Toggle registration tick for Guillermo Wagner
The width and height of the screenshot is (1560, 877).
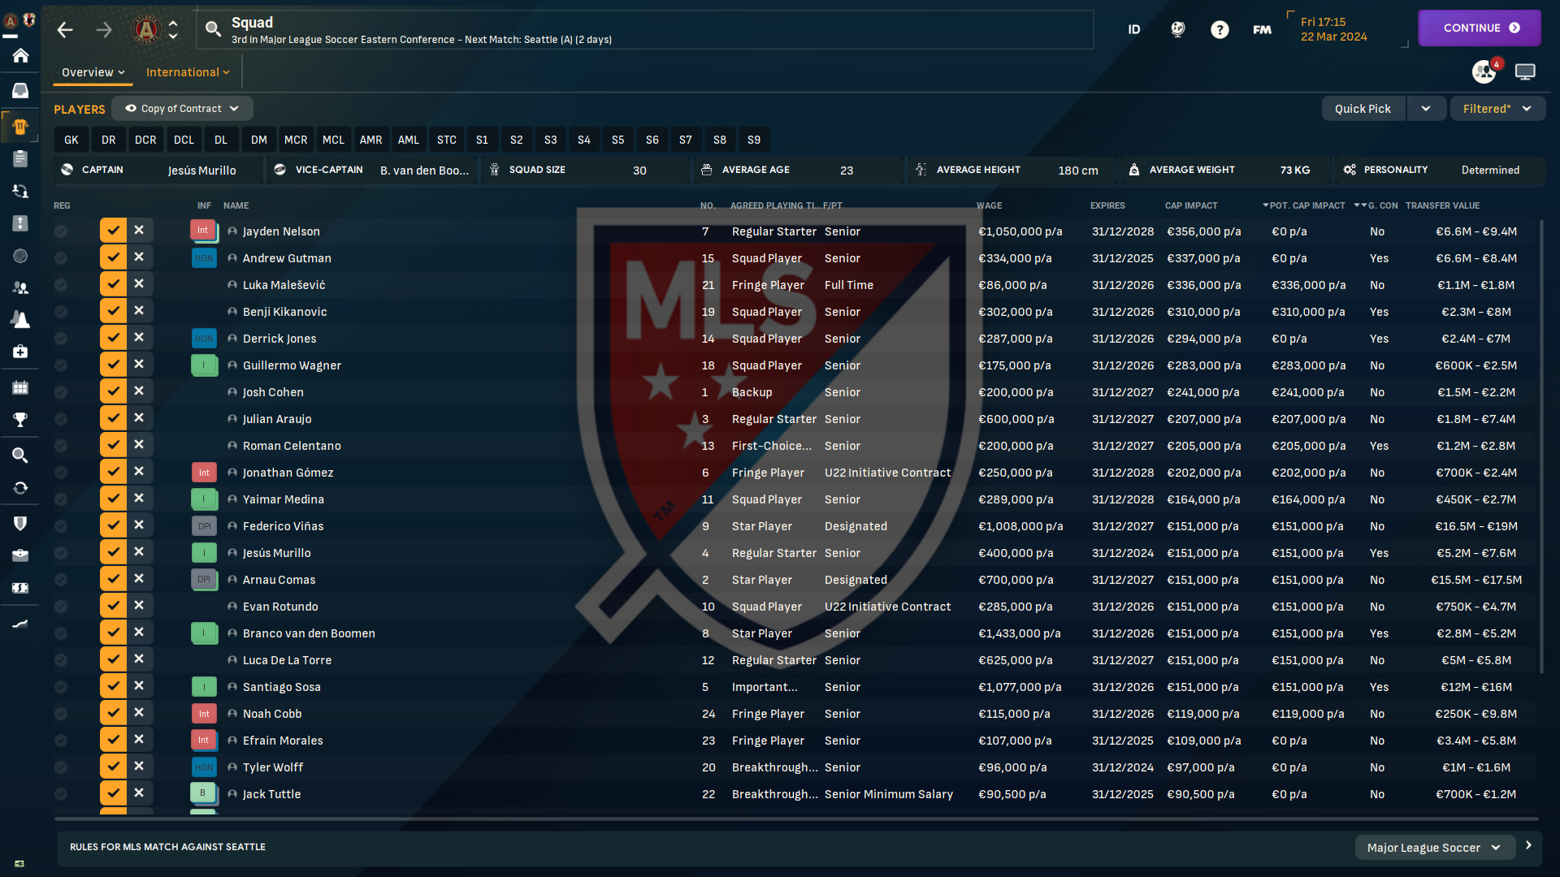click(x=113, y=365)
